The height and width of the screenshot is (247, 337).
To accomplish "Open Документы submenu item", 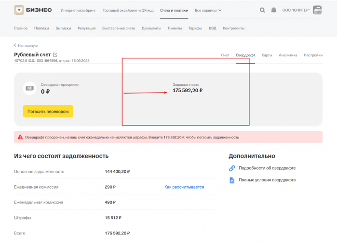I will click(x=151, y=28).
